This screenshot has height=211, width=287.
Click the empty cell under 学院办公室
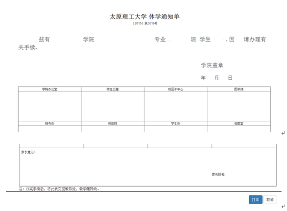(x=50, y=106)
